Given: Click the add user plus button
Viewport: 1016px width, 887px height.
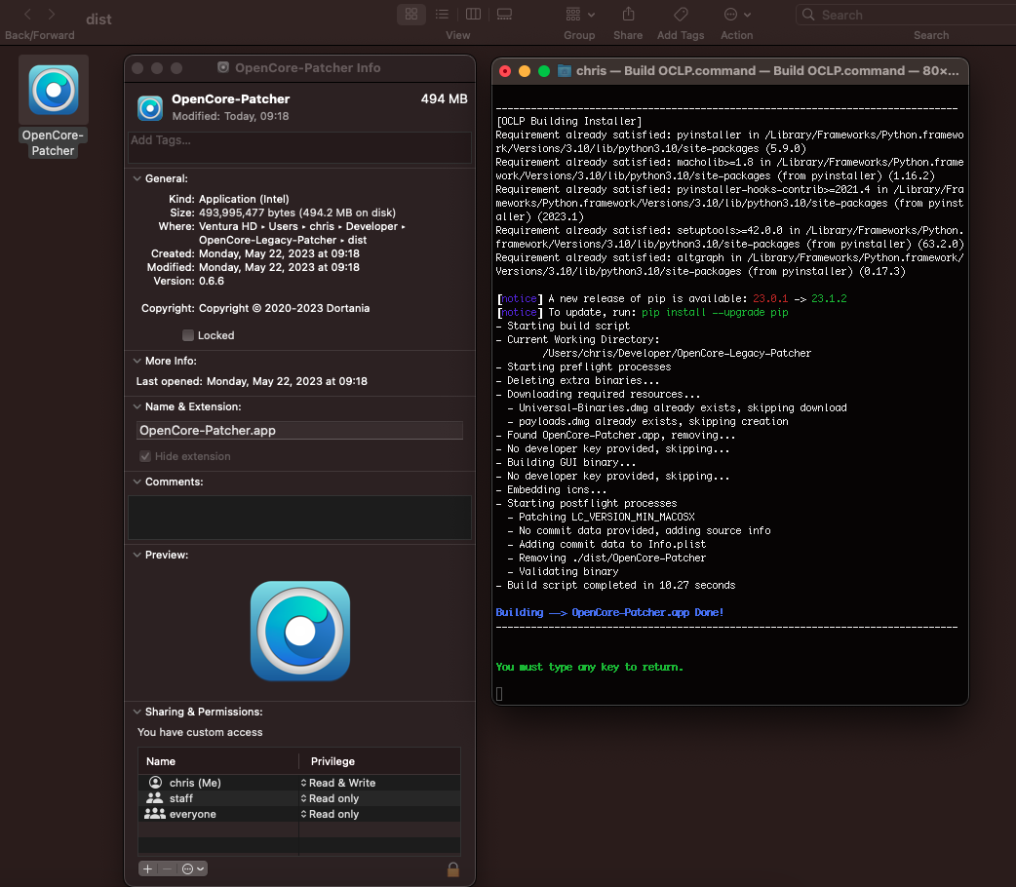Looking at the screenshot, I should click(x=147, y=868).
